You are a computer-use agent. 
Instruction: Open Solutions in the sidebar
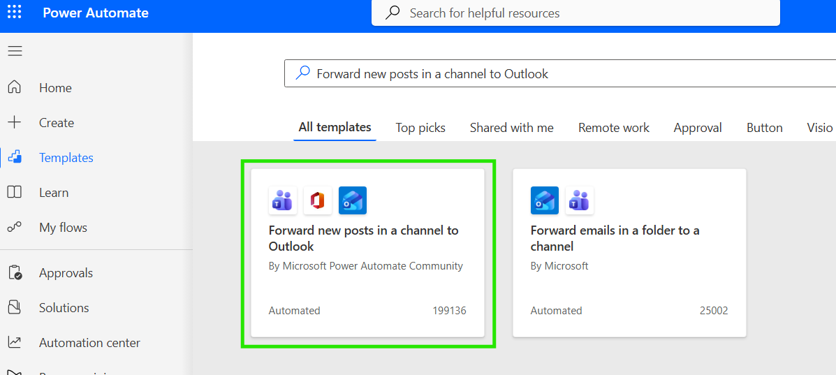click(x=64, y=308)
